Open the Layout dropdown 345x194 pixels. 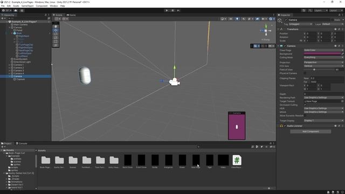(336, 11)
